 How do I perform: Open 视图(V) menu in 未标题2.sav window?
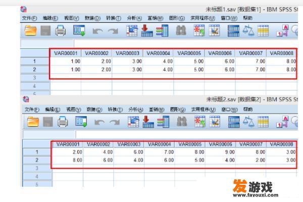pos(74,110)
